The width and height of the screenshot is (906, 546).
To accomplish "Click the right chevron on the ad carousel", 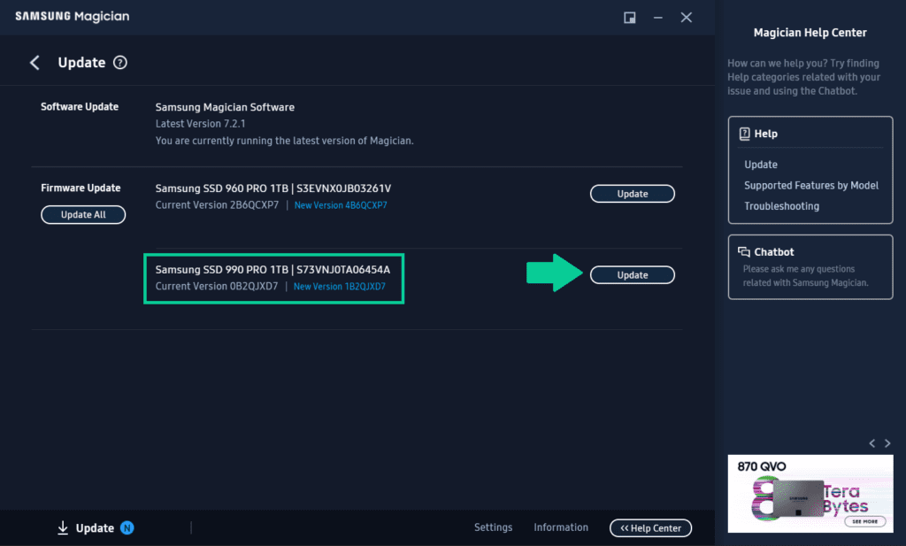I will pos(887,443).
